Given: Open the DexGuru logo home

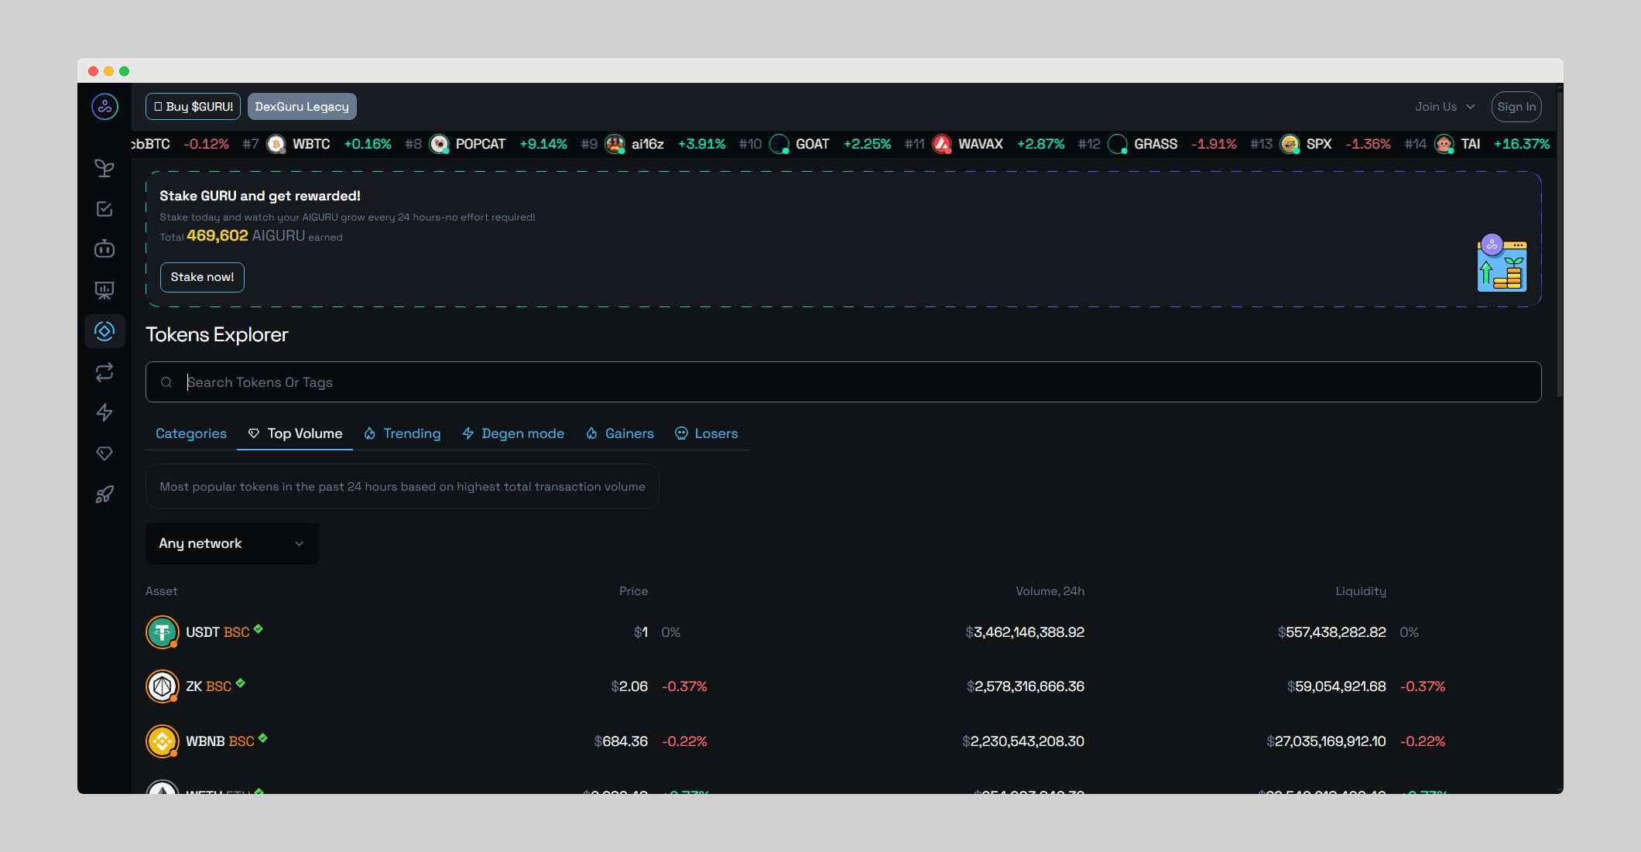Looking at the screenshot, I should click(104, 107).
